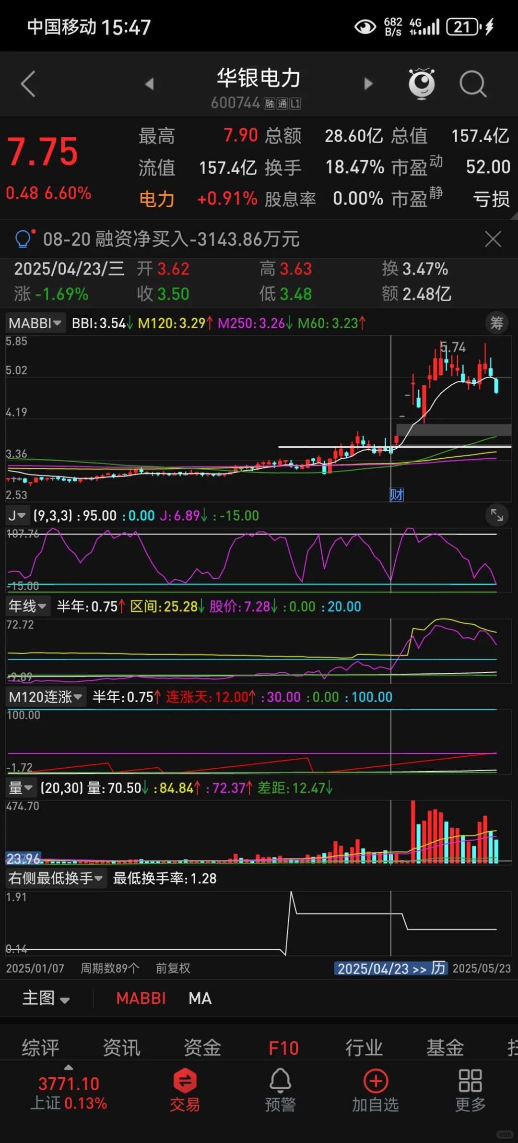Switch to the 资金 tab
The width and height of the screenshot is (518, 1143).
click(203, 1048)
